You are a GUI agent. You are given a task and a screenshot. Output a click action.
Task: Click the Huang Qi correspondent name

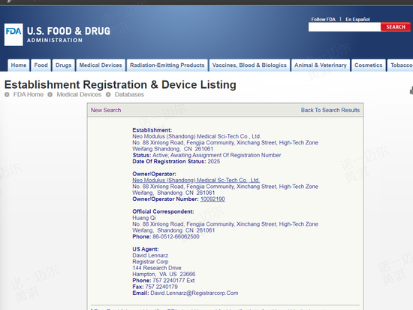(x=144, y=218)
